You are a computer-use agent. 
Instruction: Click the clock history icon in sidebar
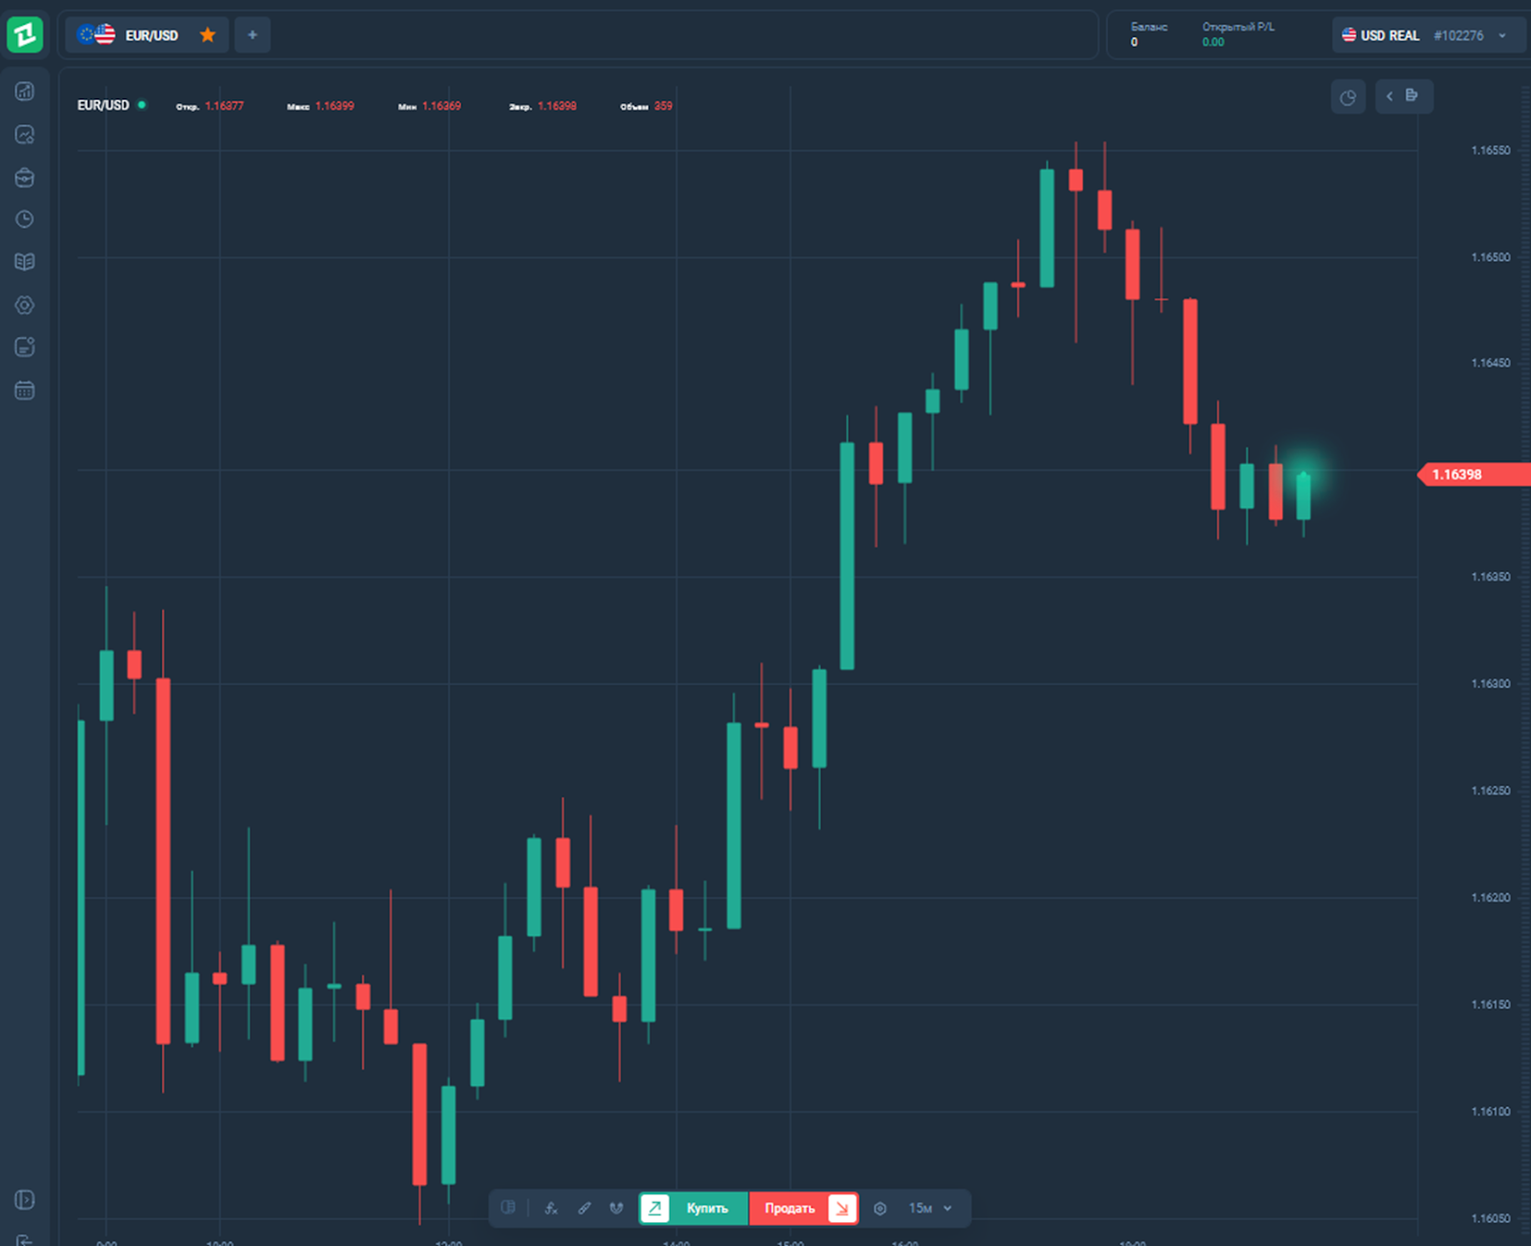25,219
